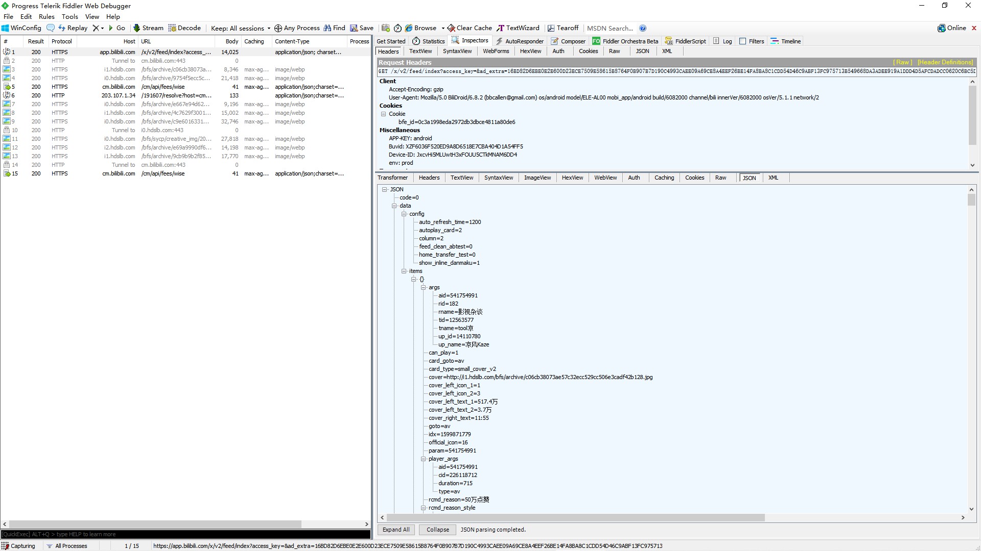Viewport: 981px width, 551px height.
Task: Click the [Header Definitions] link
Action: (x=945, y=62)
